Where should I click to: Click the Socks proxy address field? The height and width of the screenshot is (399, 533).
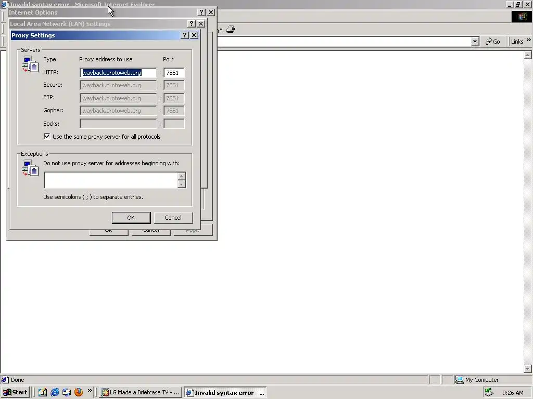(x=118, y=124)
